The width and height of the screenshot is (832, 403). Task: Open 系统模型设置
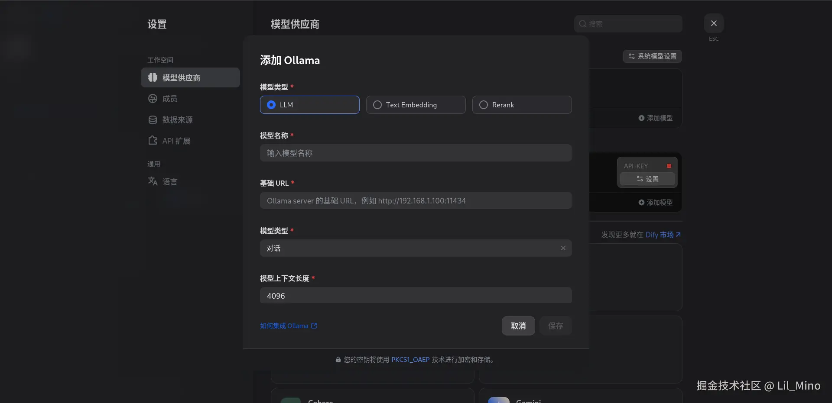652,56
